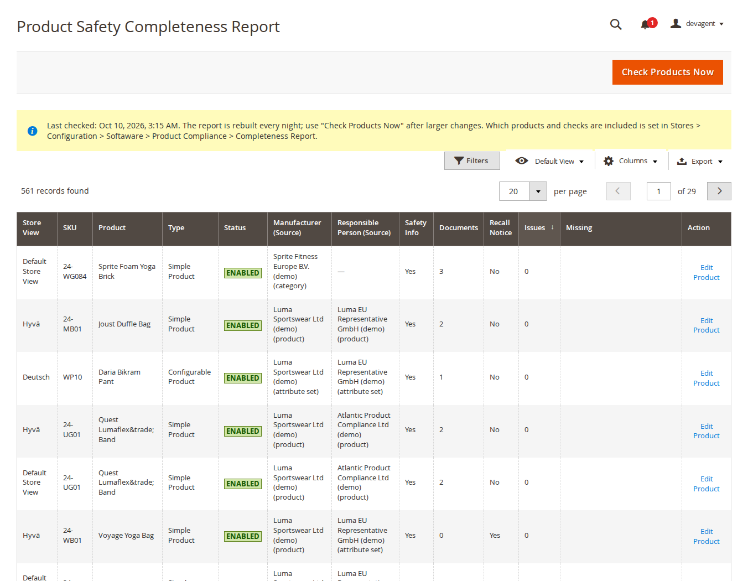Sort by Product column header

click(x=127, y=228)
